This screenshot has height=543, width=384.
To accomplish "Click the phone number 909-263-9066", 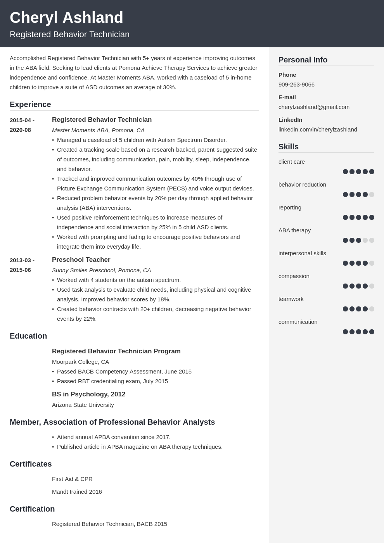I will [x=296, y=85].
